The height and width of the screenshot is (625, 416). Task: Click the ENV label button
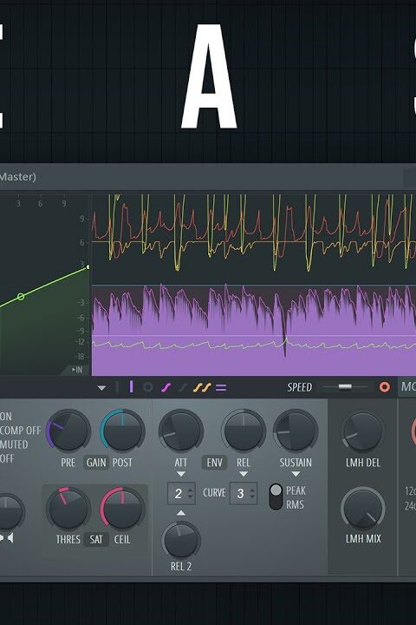[x=214, y=463]
